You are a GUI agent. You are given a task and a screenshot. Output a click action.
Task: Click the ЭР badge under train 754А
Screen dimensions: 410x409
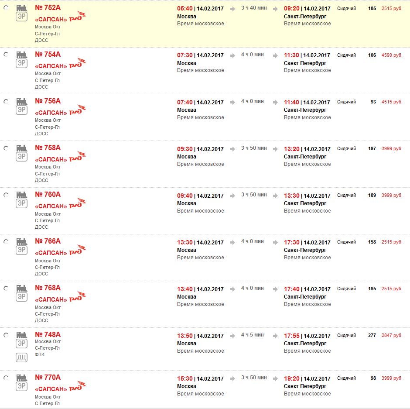click(x=21, y=63)
